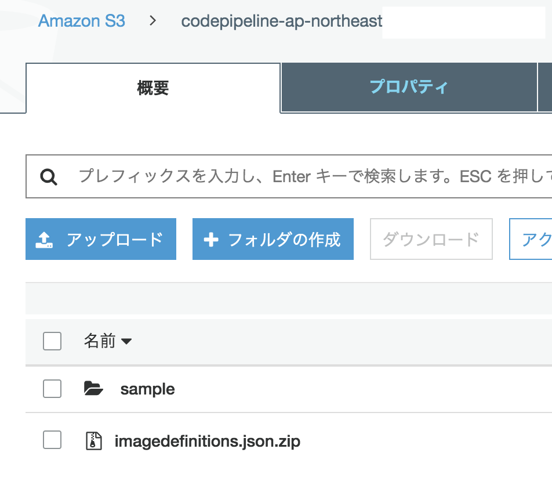Viewport: 552px width, 485px height.
Task: Click the magnifying glass search icon
Action: [x=49, y=176]
